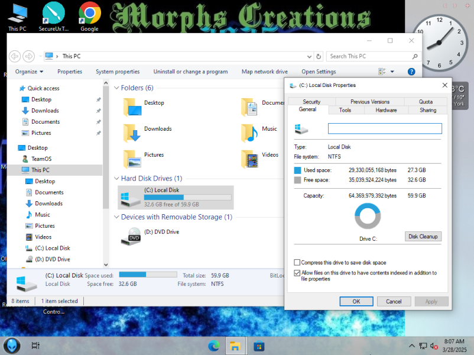This screenshot has width=474, height=355.
Task: Click Map network drive
Action: 265,72
